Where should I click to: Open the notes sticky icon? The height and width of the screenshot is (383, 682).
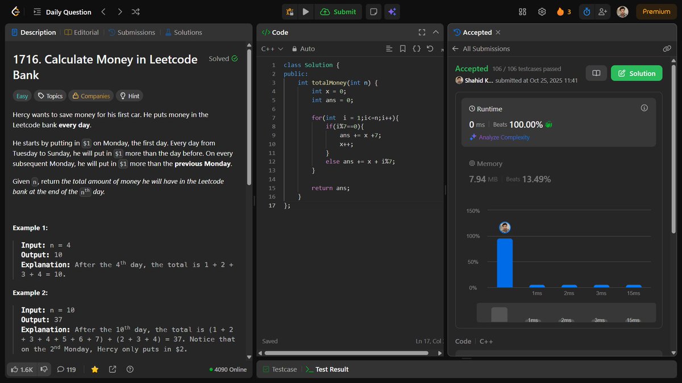[373, 11]
